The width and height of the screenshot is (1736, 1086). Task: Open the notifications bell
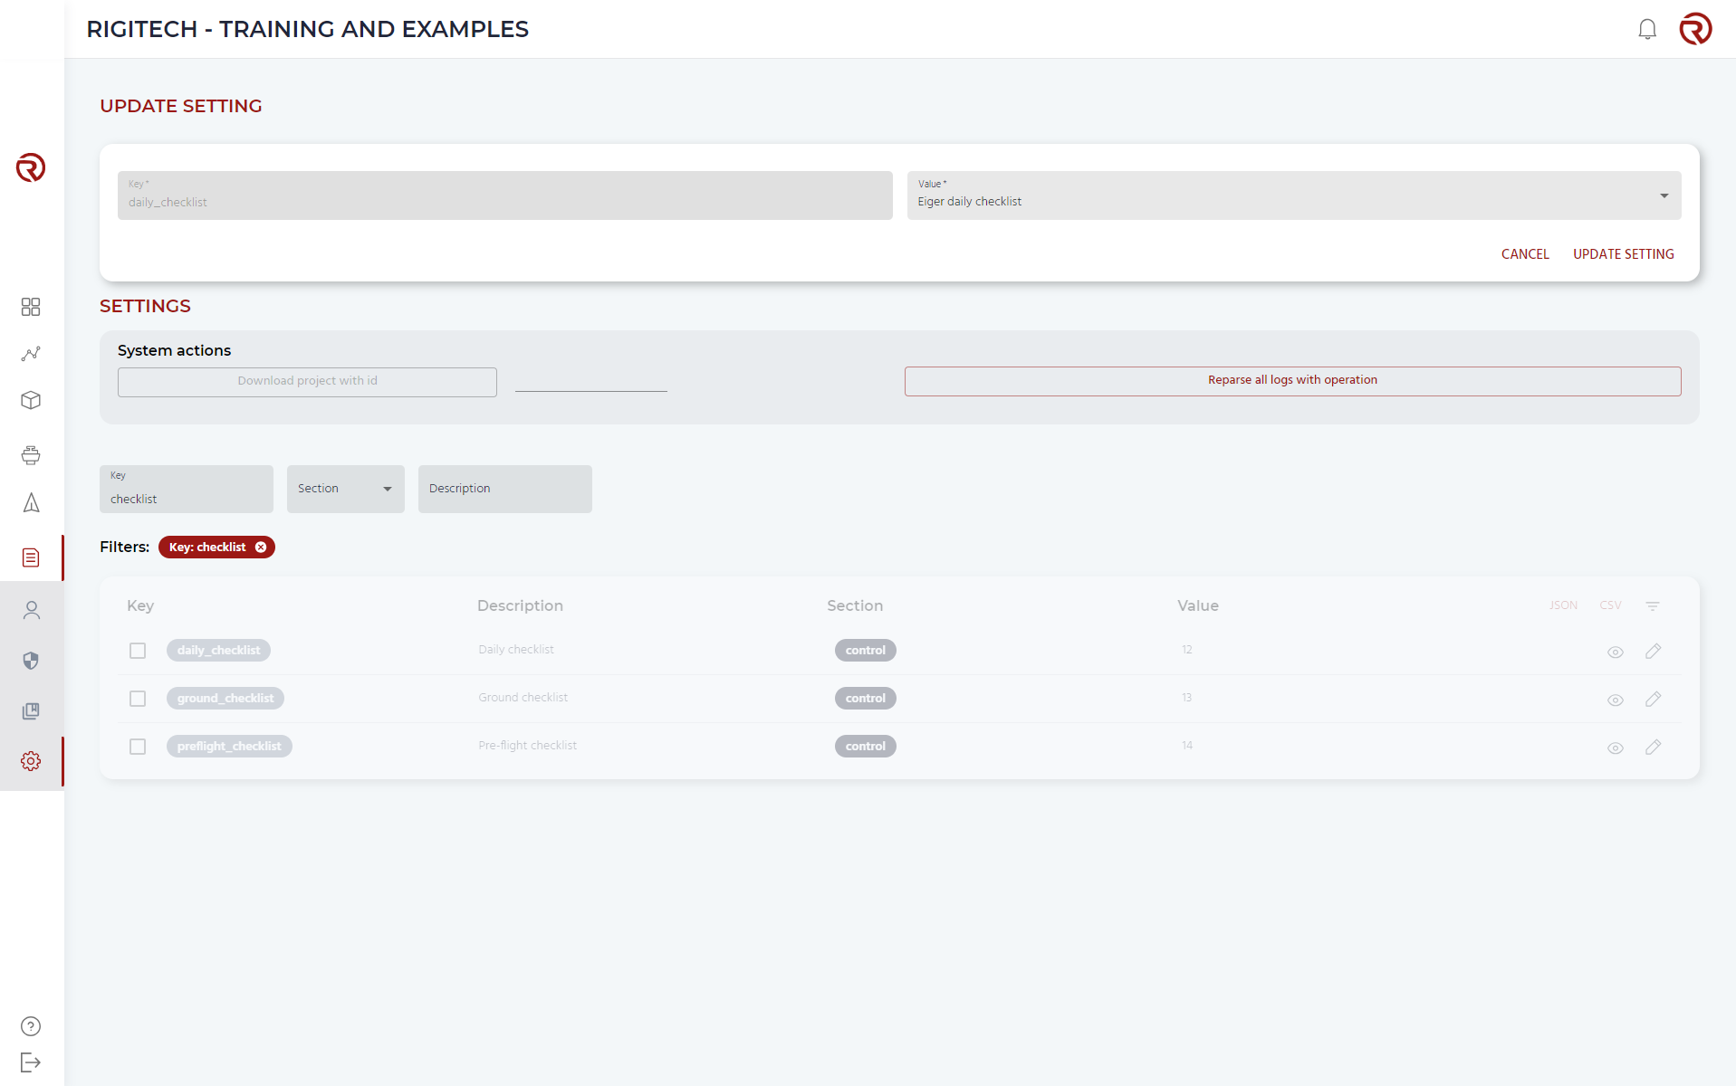tap(1647, 29)
